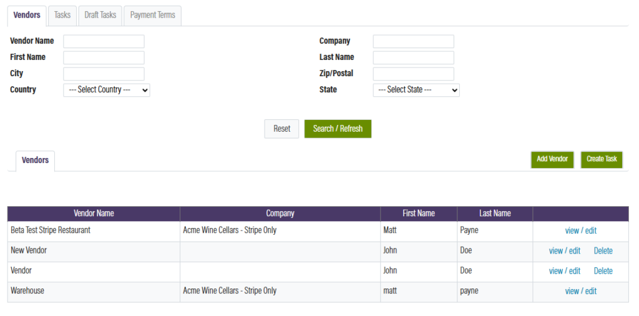Switch to the Tasks tab

click(x=62, y=15)
